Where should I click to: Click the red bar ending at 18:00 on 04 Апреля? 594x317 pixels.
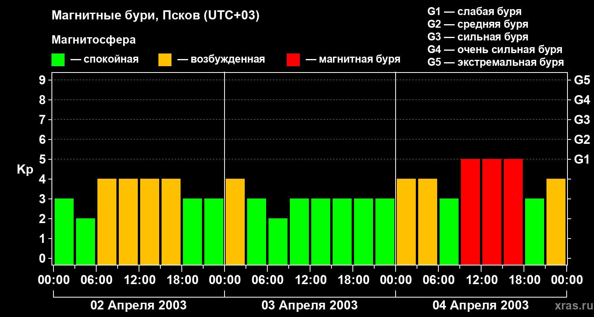513,212
